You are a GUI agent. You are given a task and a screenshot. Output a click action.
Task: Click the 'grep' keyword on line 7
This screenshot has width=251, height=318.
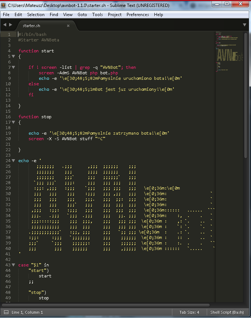[x=85, y=67]
